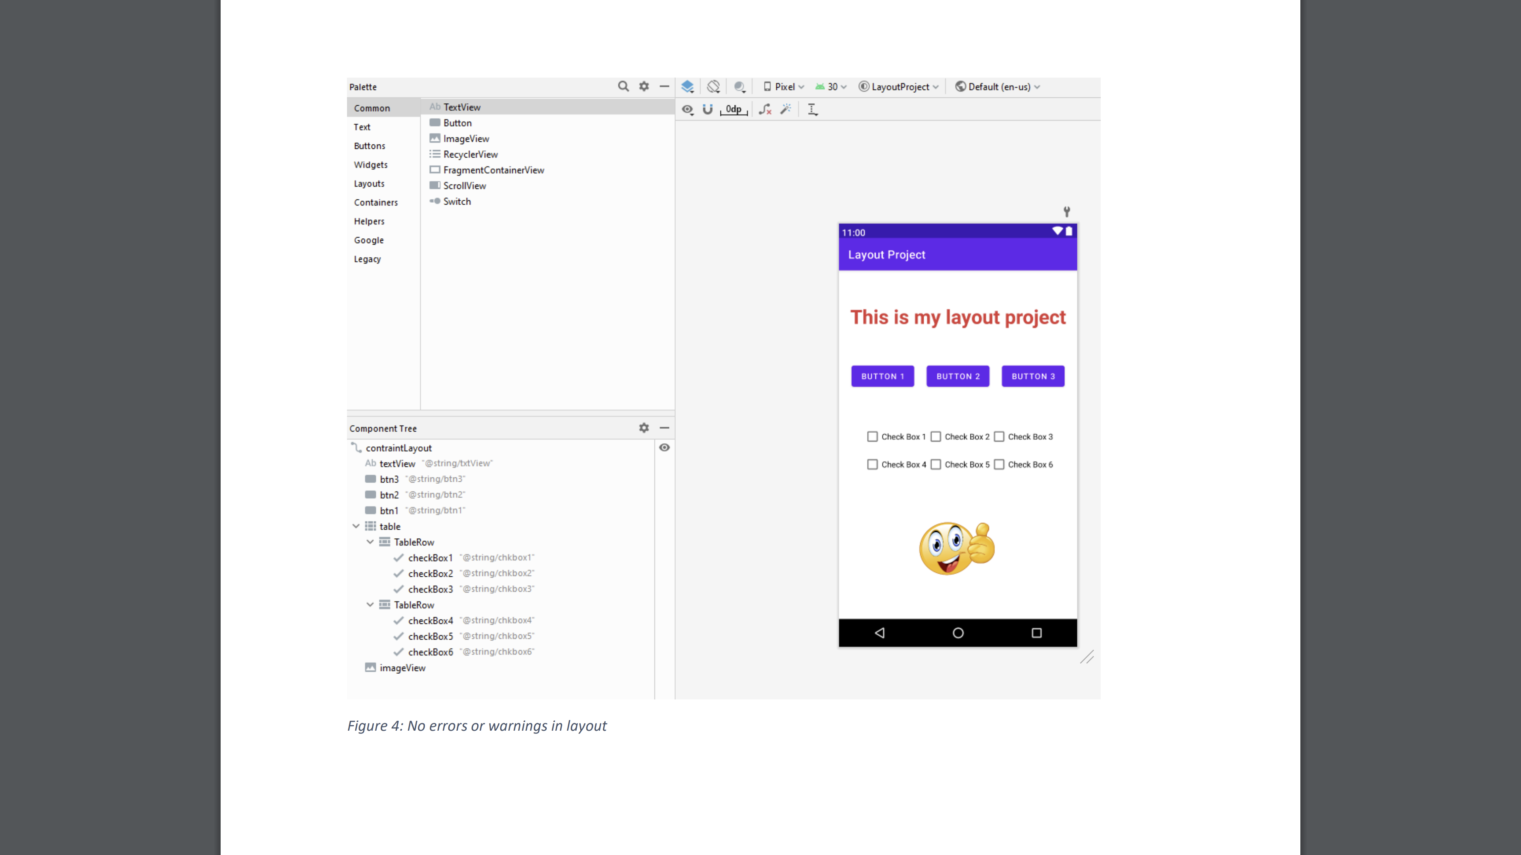Check the Check Box 1 checkbox
1521x855 pixels.
(x=872, y=437)
